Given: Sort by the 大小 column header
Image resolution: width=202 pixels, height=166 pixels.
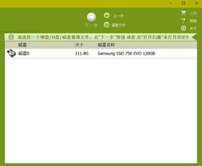Looking at the screenshot, I should (x=85, y=45).
